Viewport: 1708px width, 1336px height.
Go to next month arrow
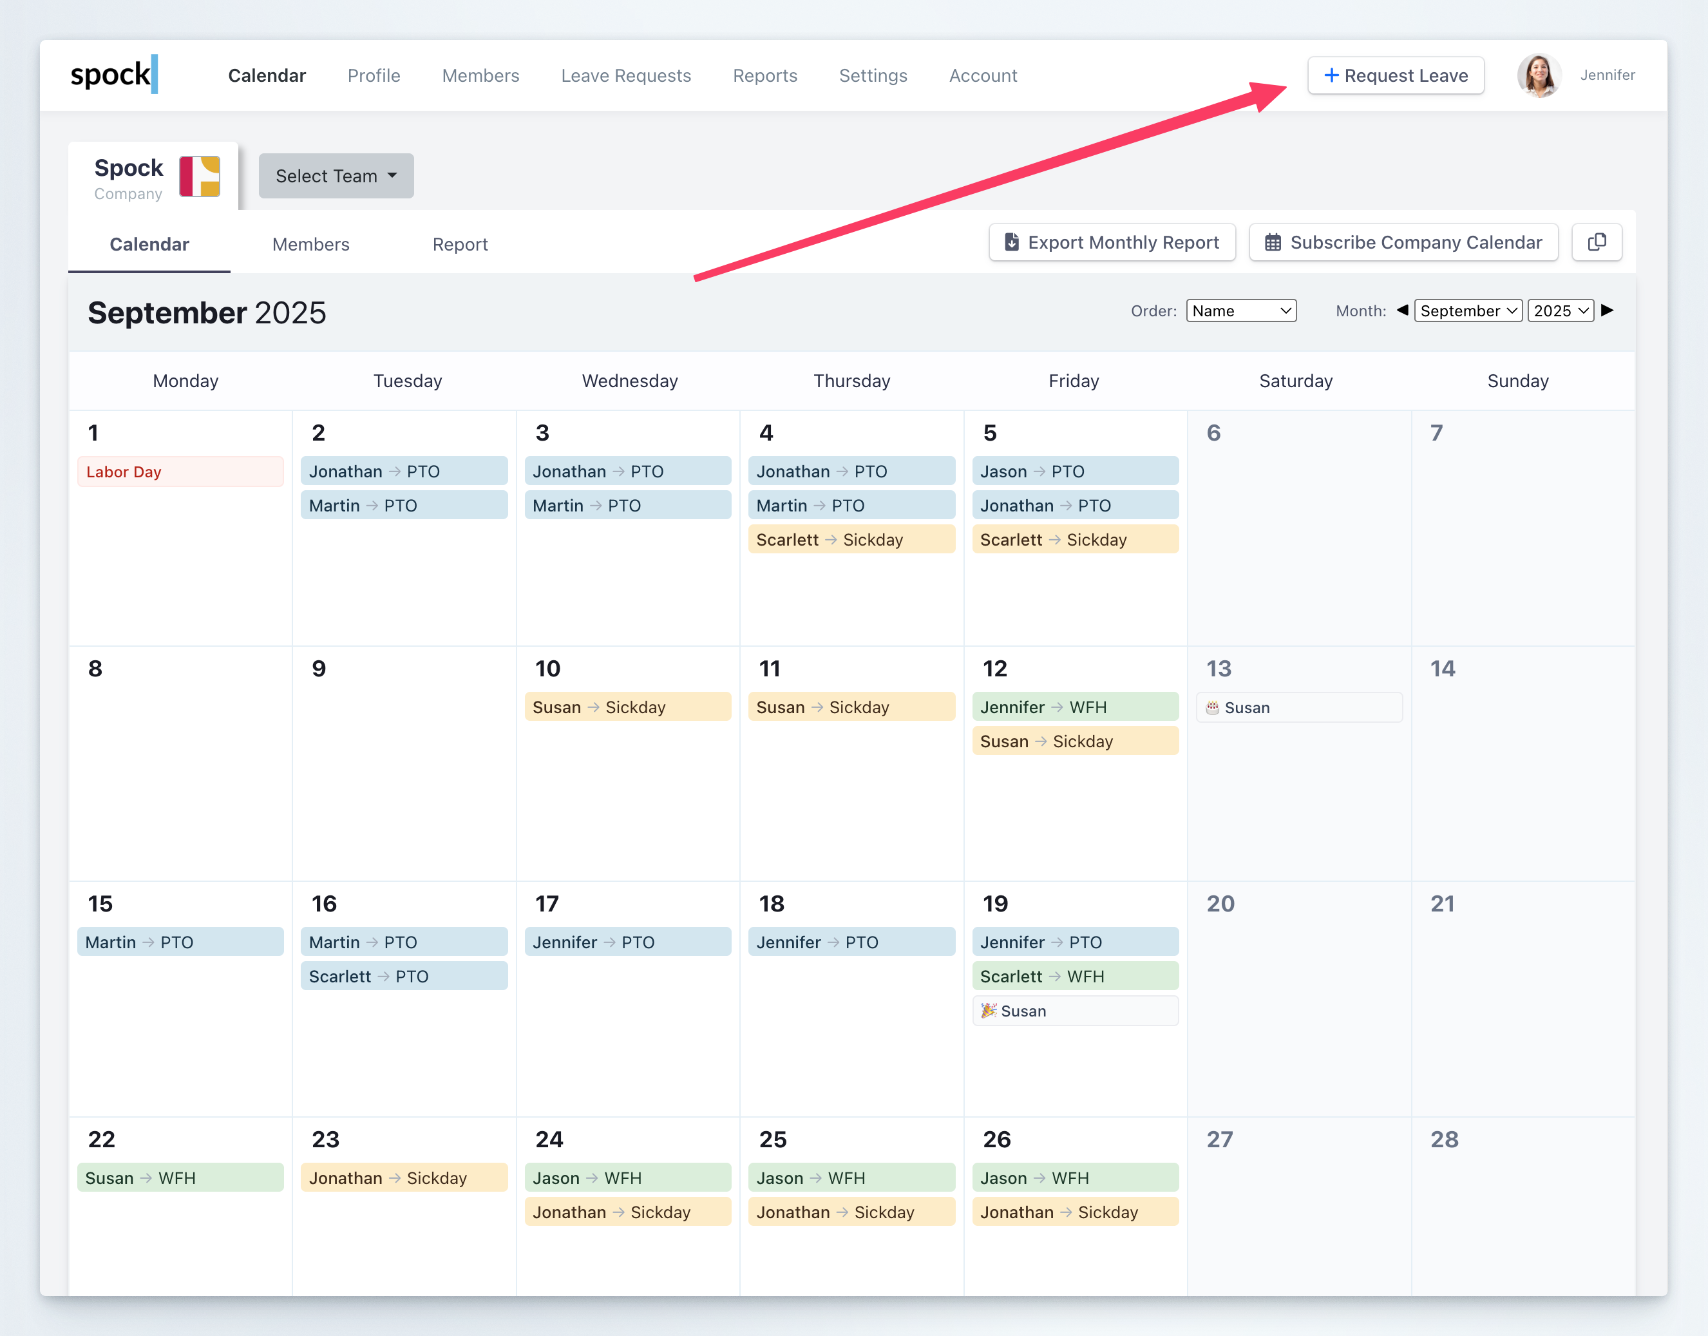point(1607,310)
